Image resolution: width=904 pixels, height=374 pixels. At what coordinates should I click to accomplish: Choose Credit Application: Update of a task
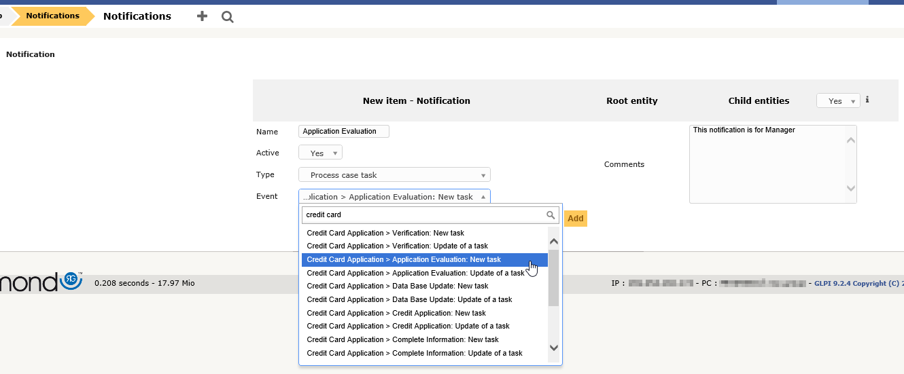coord(408,326)
